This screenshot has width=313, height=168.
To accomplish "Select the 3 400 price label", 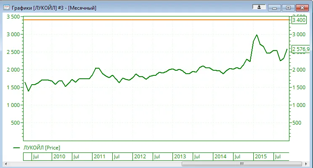I will pyautogui.click(x=299, y=20).
